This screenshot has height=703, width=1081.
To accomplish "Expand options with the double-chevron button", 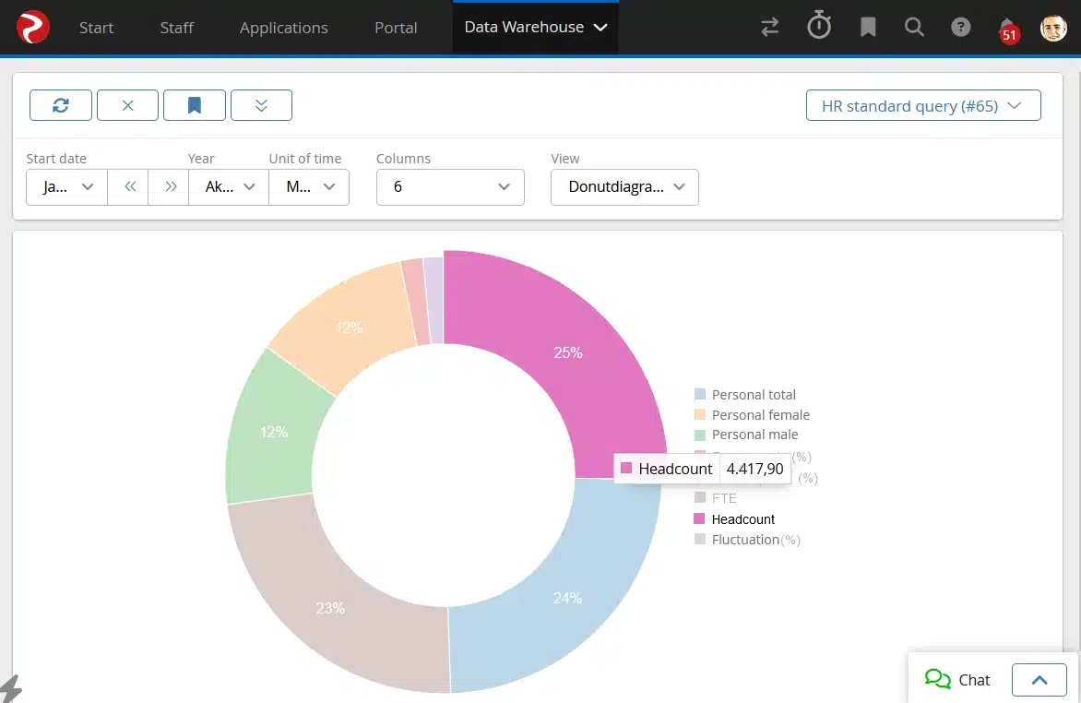I will 261,104.
